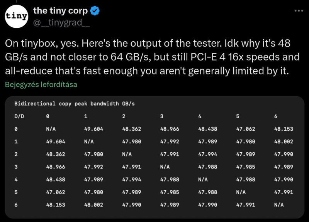Click the Bidirectional copy peak bandwidth heading
Image resolution: width=309 pixels, height=222 pixels.
coord(75,104)
